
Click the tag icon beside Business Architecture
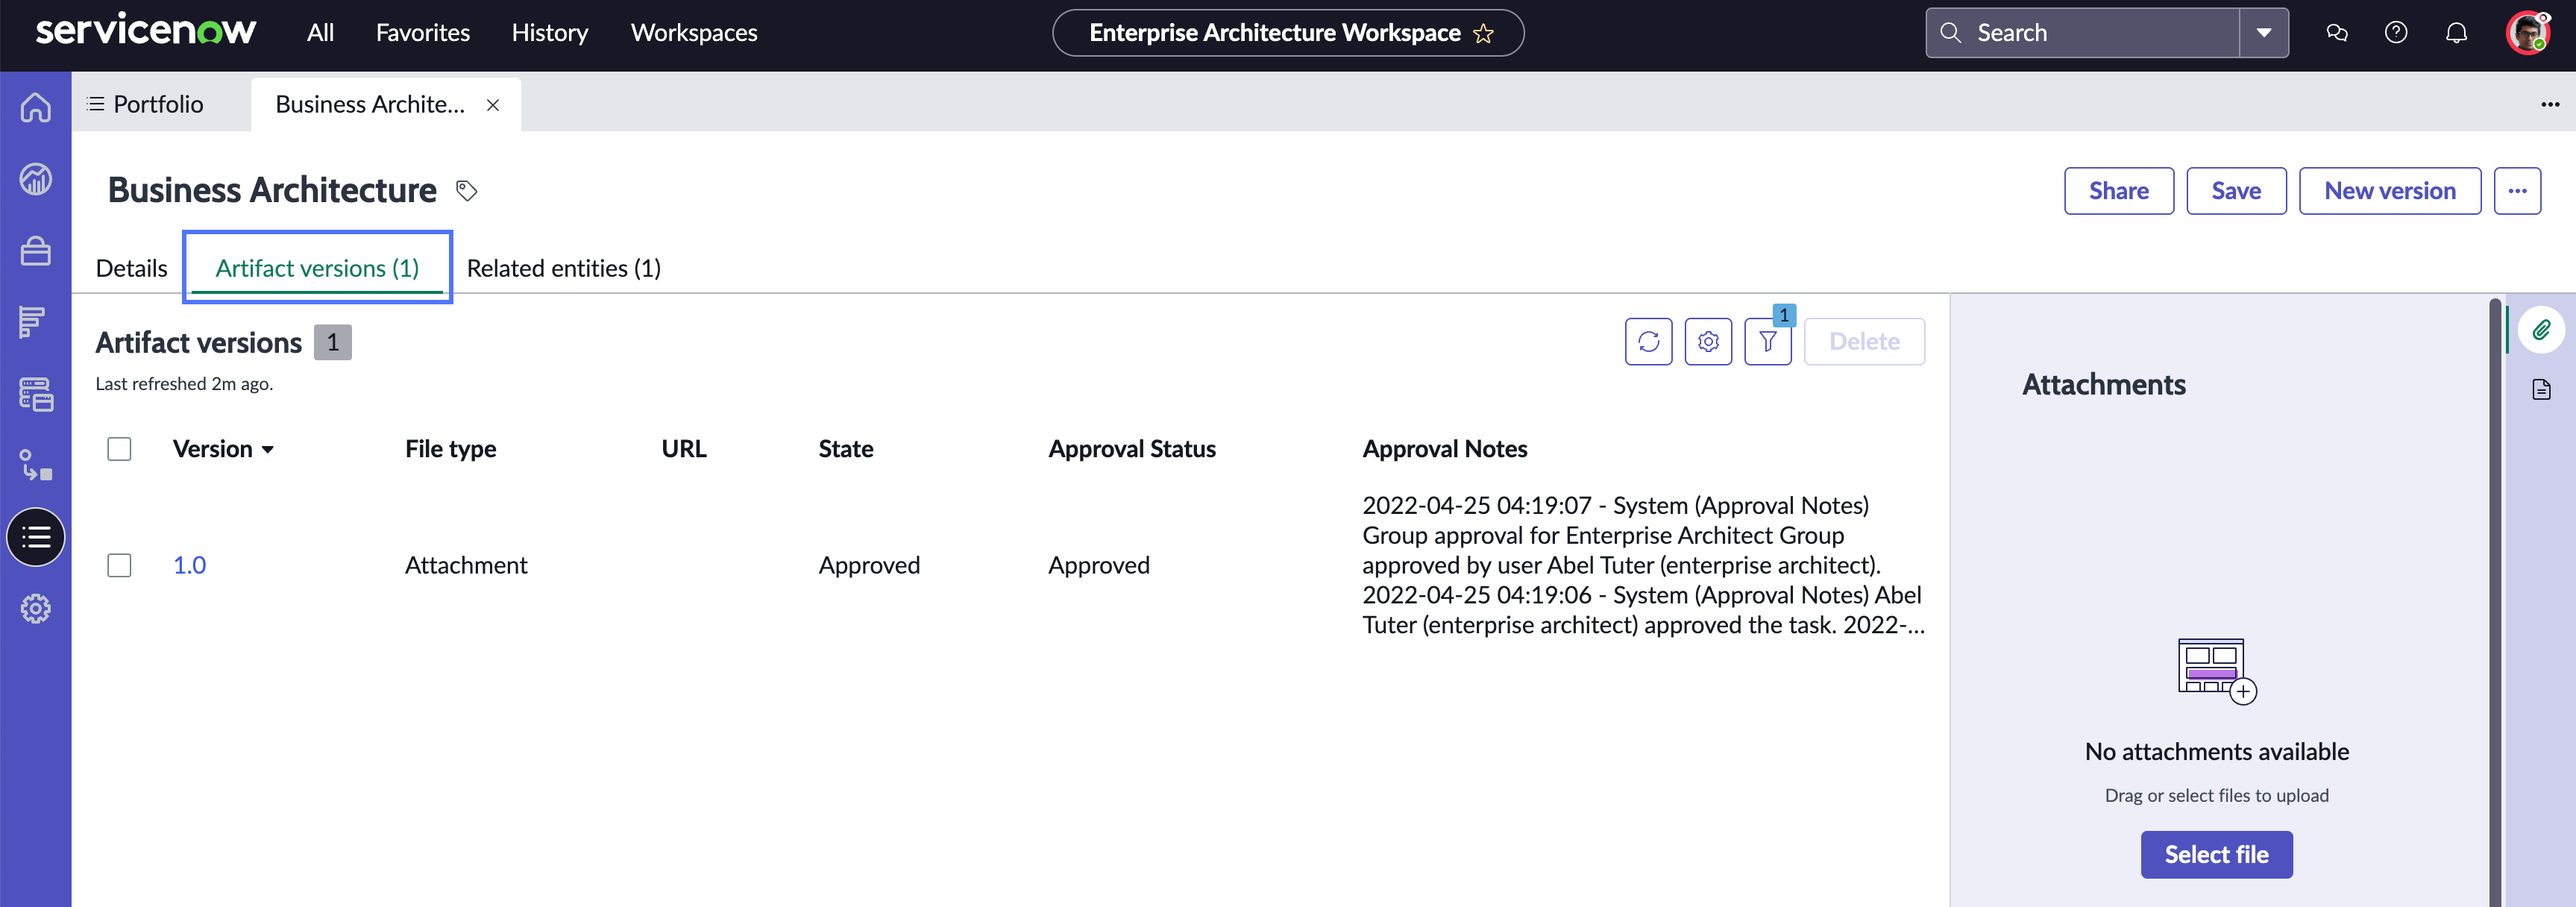point(467,190)
